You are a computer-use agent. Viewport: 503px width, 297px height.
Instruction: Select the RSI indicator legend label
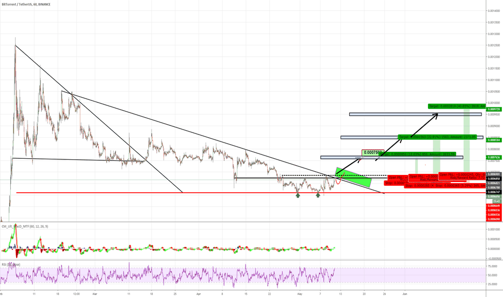tap(11, 265)
